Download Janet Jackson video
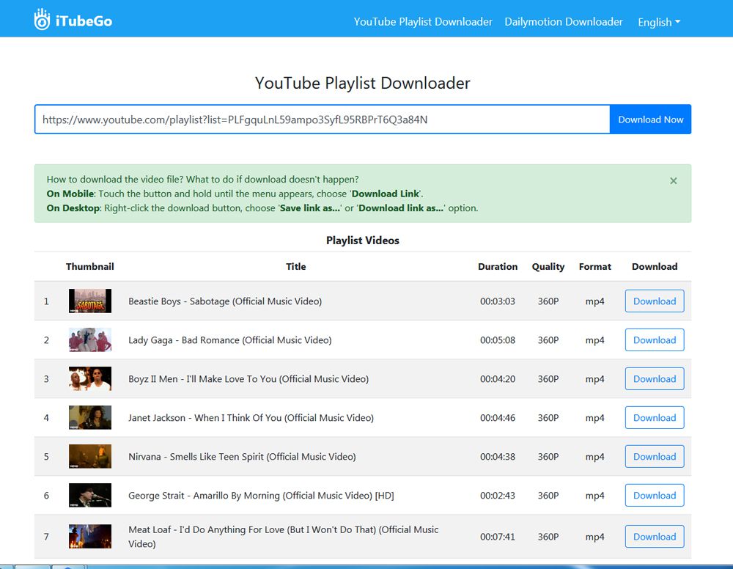Viewport: 733px width, 569px height. [x=655, y=417]
